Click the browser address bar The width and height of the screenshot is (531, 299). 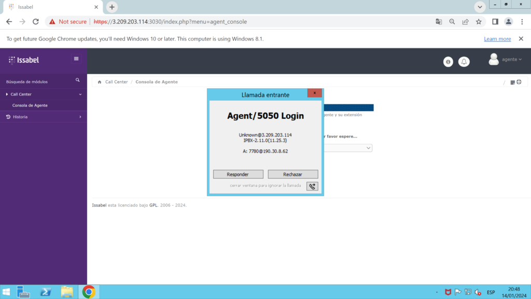[x=259, y=22]
